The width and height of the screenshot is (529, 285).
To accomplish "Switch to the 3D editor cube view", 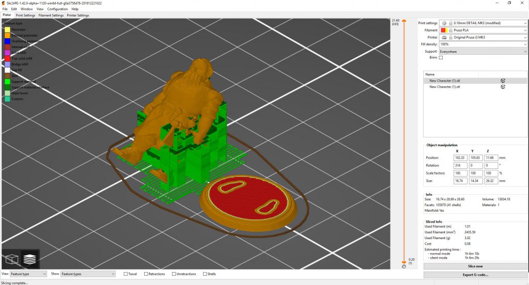I will click(12, 259).
